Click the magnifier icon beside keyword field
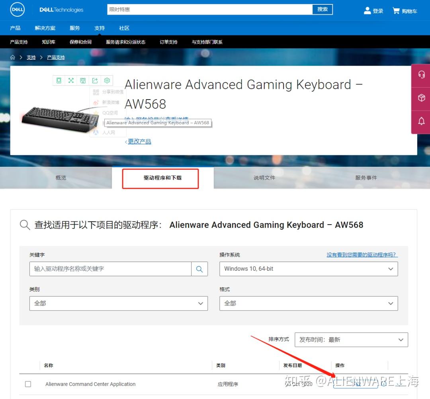Screen dimensions: 430x399 coord(199,269)
